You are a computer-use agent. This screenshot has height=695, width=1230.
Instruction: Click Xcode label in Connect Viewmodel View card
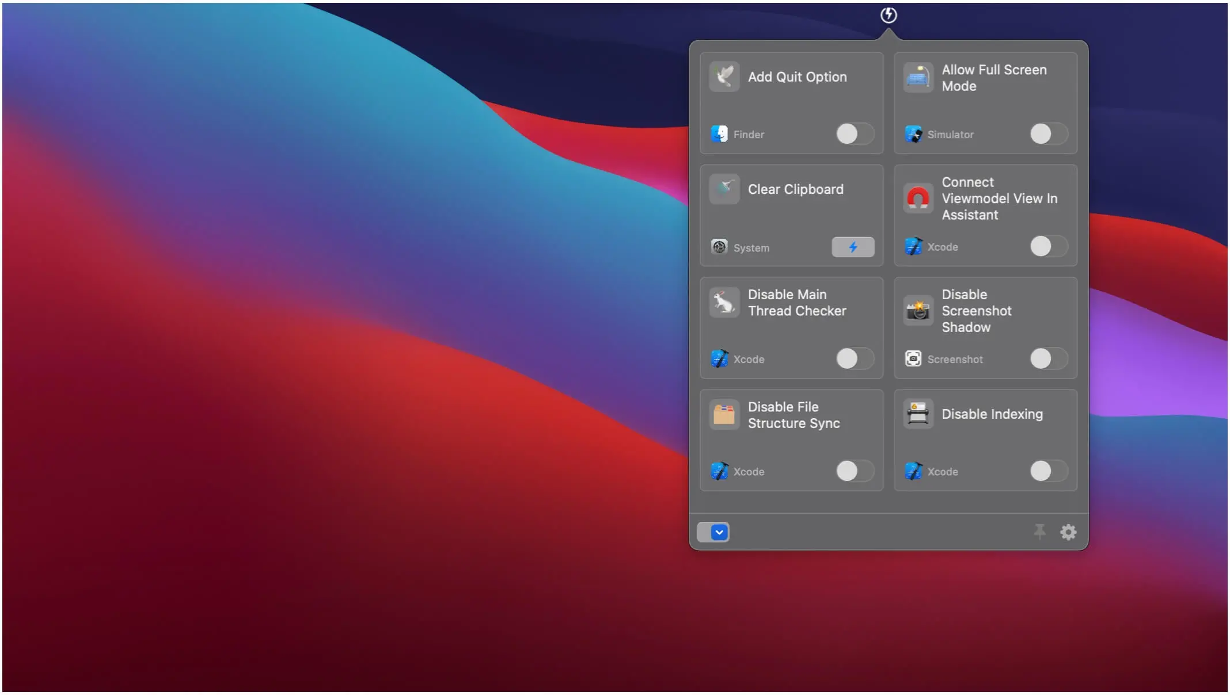point(943,246)
